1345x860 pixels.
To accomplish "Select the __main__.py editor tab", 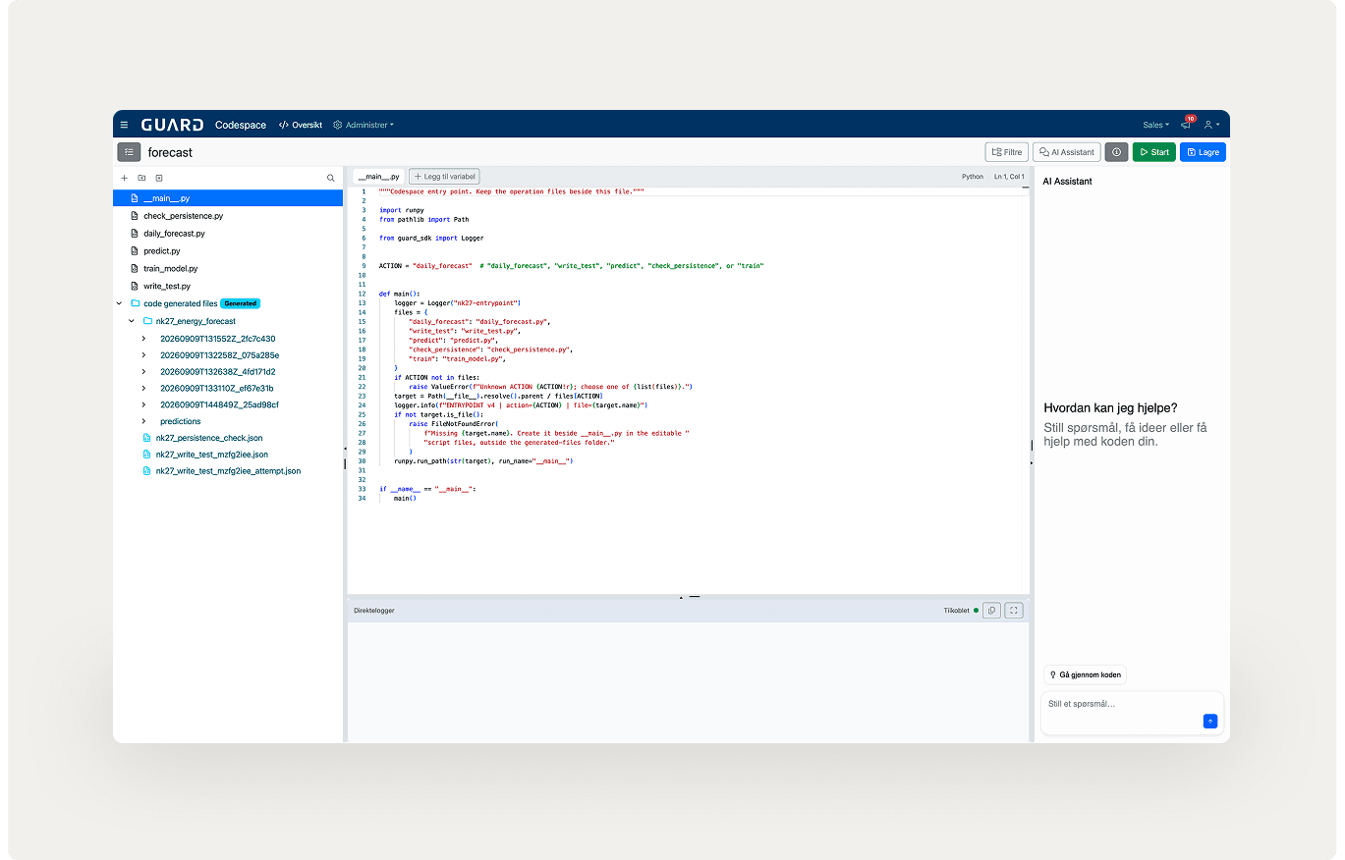I will 378,177.
